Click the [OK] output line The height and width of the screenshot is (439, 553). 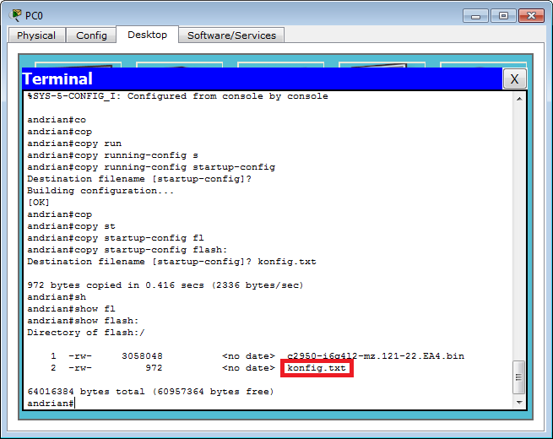(39, 203)
